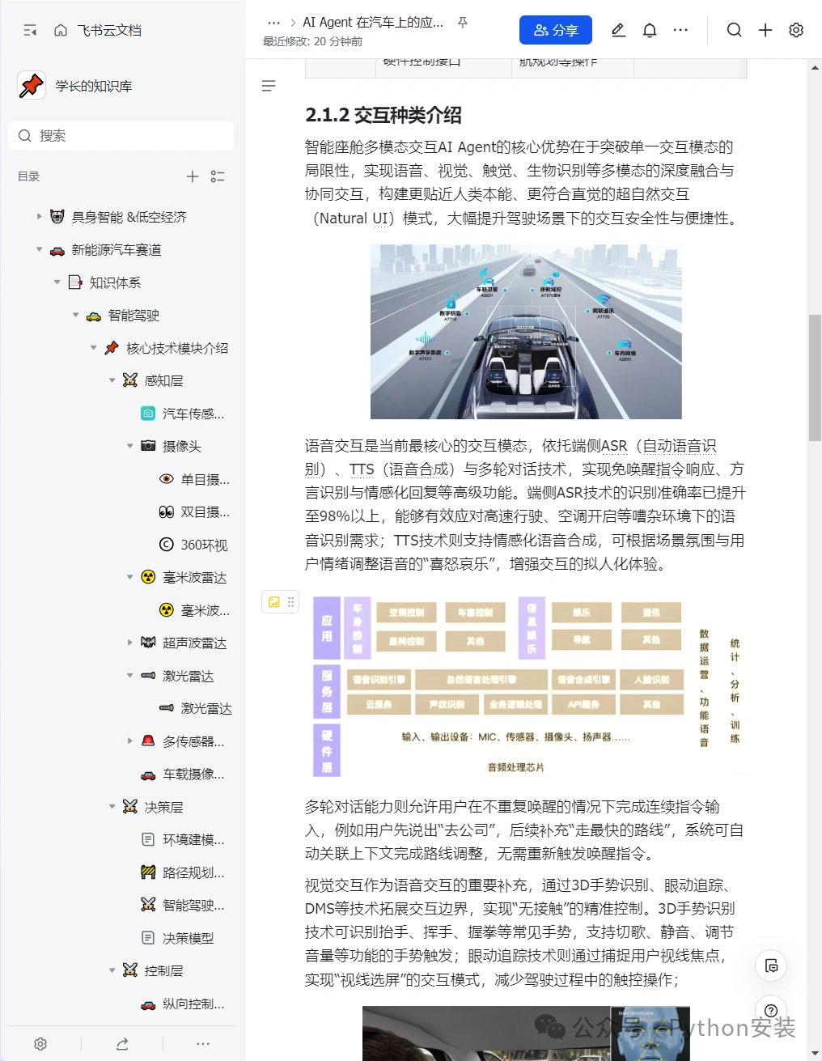Collapse the 感知层 node
The width and height of the screenshot is (822, 1061).
coord(112,380)
